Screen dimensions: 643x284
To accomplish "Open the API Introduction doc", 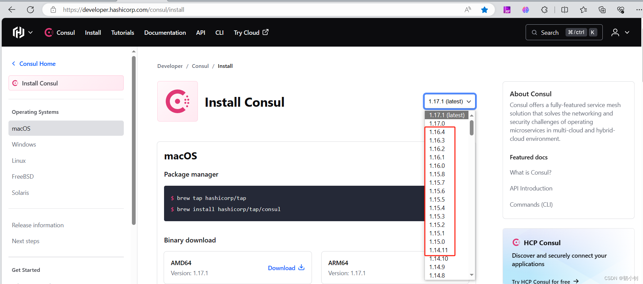I will [531, 188].
